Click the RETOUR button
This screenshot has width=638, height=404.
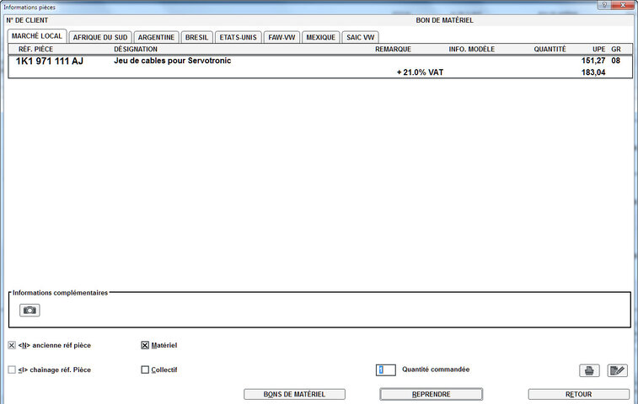[x=578, y=394]
